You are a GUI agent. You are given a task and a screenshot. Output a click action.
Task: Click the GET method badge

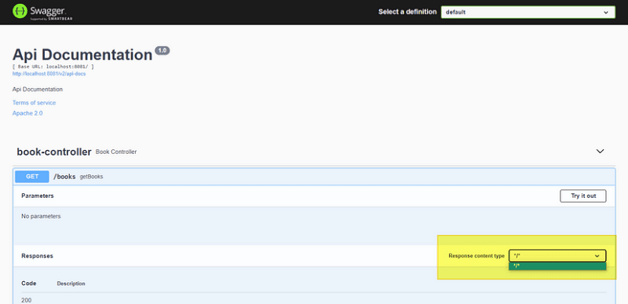[x=32, y=177]
